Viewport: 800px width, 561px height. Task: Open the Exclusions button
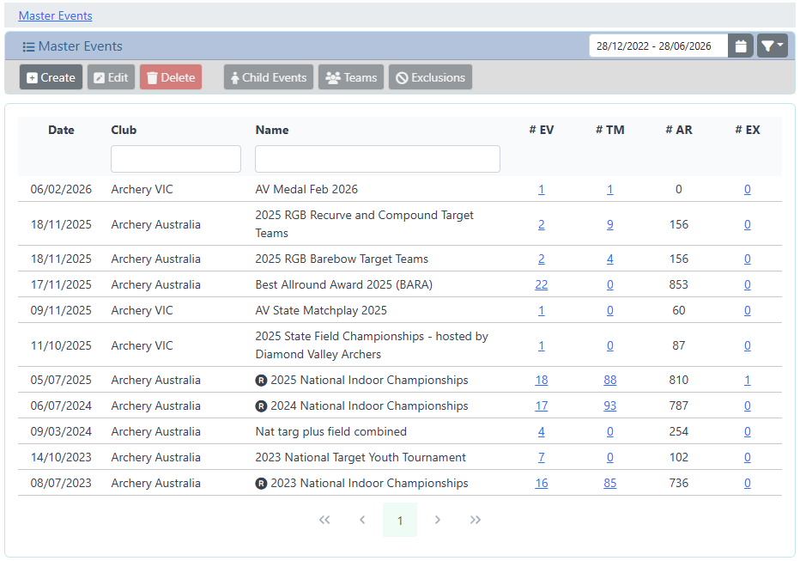(430, 77)
